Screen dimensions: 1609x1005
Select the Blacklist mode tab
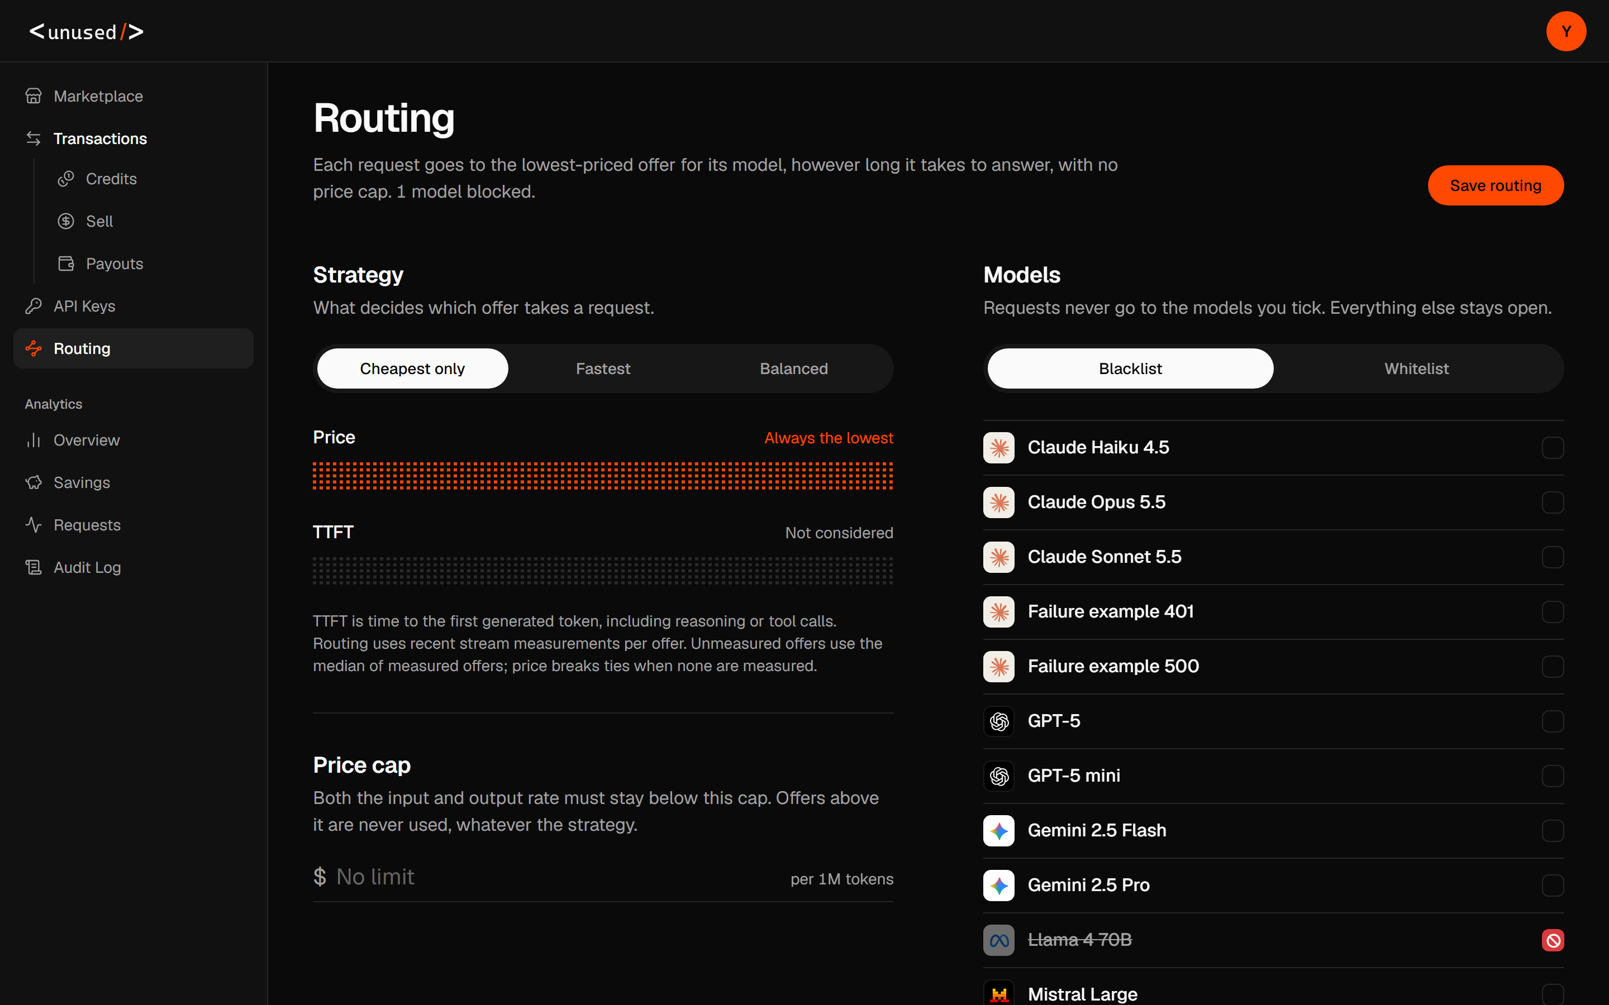1130,368
